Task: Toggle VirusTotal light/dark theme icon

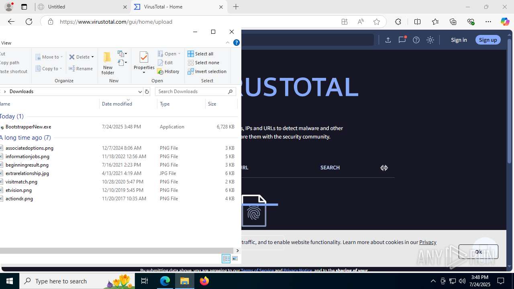Action: (430, 40)
